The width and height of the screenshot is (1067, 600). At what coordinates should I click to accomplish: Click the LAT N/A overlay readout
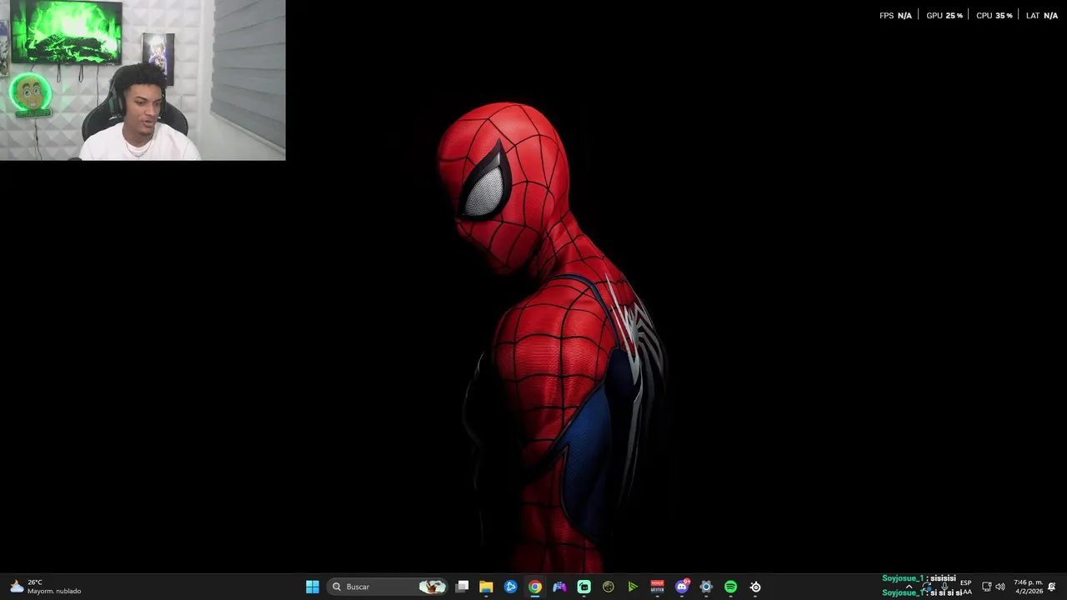pyautogui.click(x=1042, y=16)
